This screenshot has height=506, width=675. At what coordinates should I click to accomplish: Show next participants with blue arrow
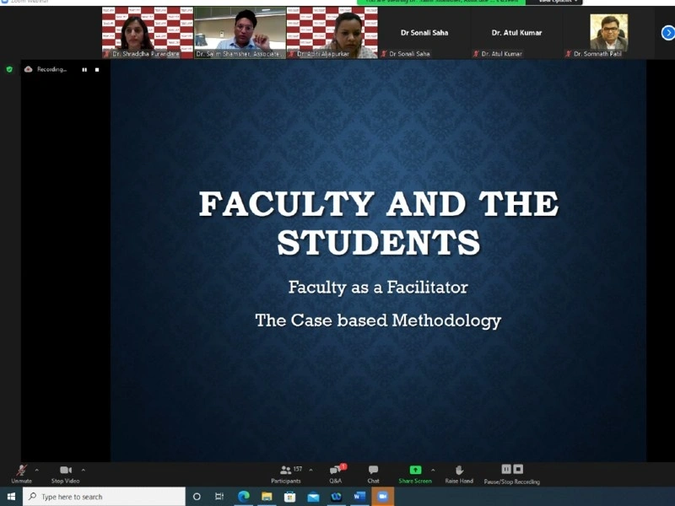(x=668, y=33)
